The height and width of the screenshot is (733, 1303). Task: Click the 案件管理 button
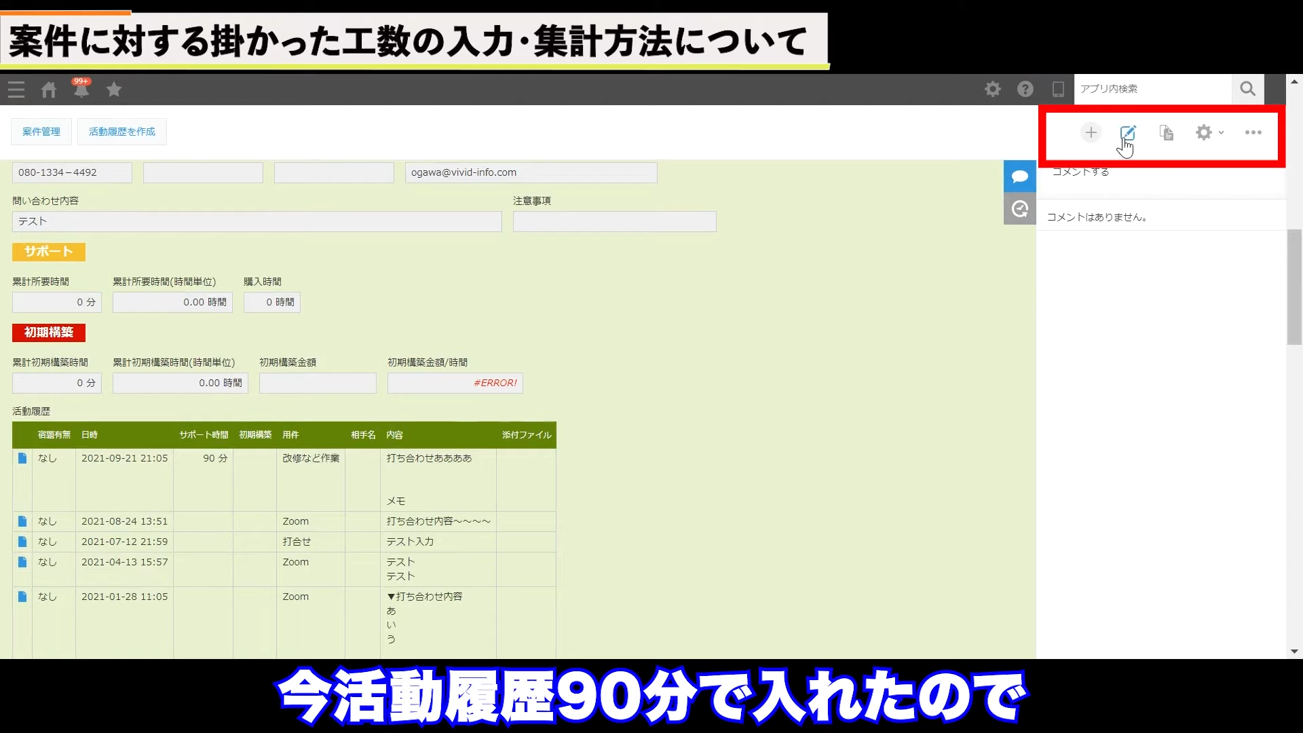[x=41, y=132]
